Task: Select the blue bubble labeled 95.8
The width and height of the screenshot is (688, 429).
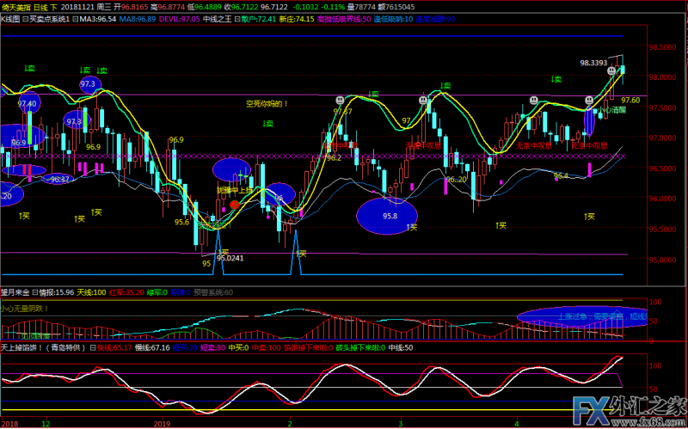Action: 386,216
